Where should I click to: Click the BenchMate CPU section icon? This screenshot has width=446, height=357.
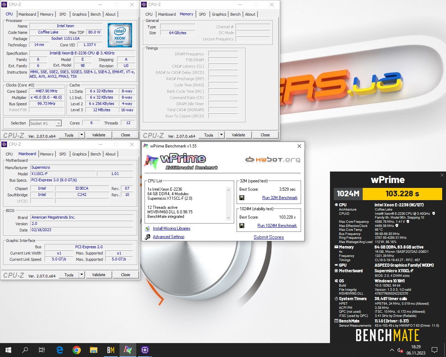click(336, 205)
